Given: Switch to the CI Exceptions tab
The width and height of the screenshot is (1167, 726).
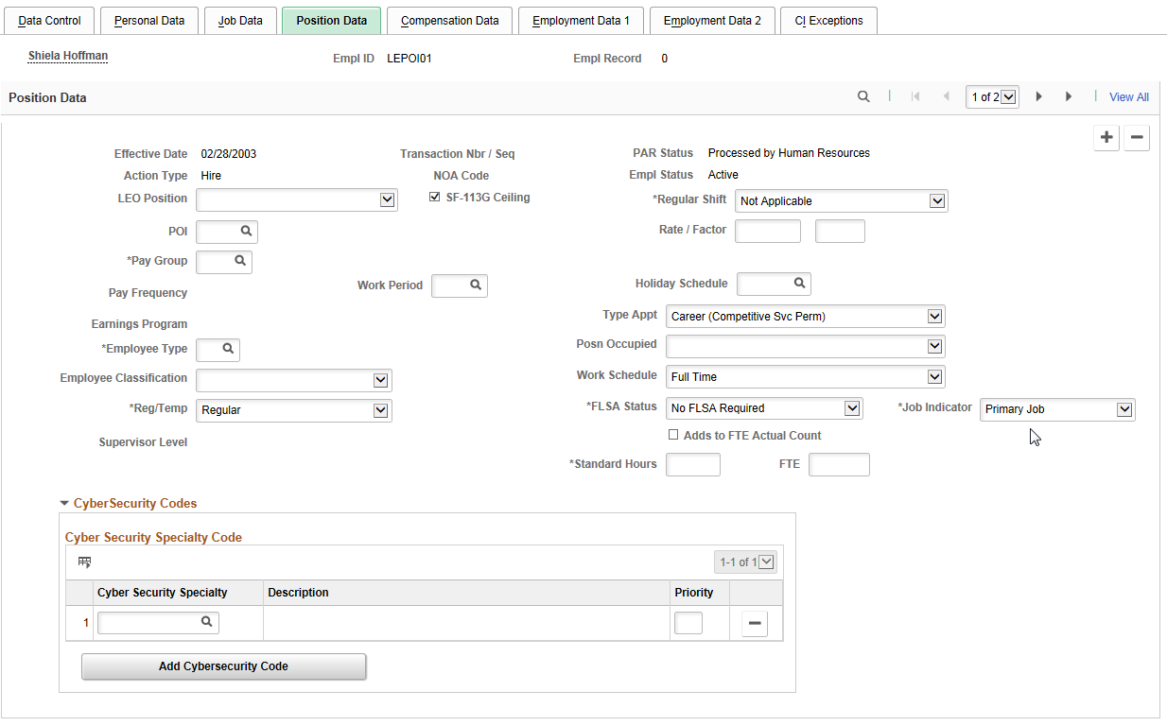Looking at the screenshot, I should tap(828, 20).
